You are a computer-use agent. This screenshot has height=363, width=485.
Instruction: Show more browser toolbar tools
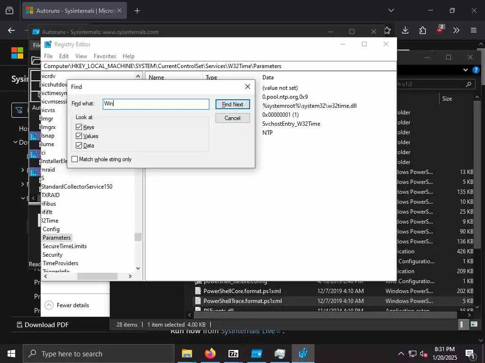pos(456,30)
